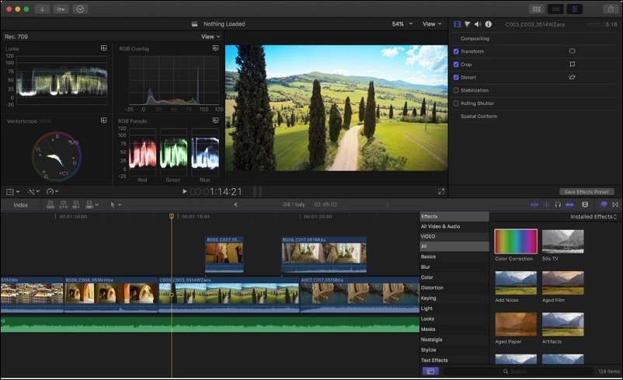Open the video inspector tab icon

pos(458,24)
